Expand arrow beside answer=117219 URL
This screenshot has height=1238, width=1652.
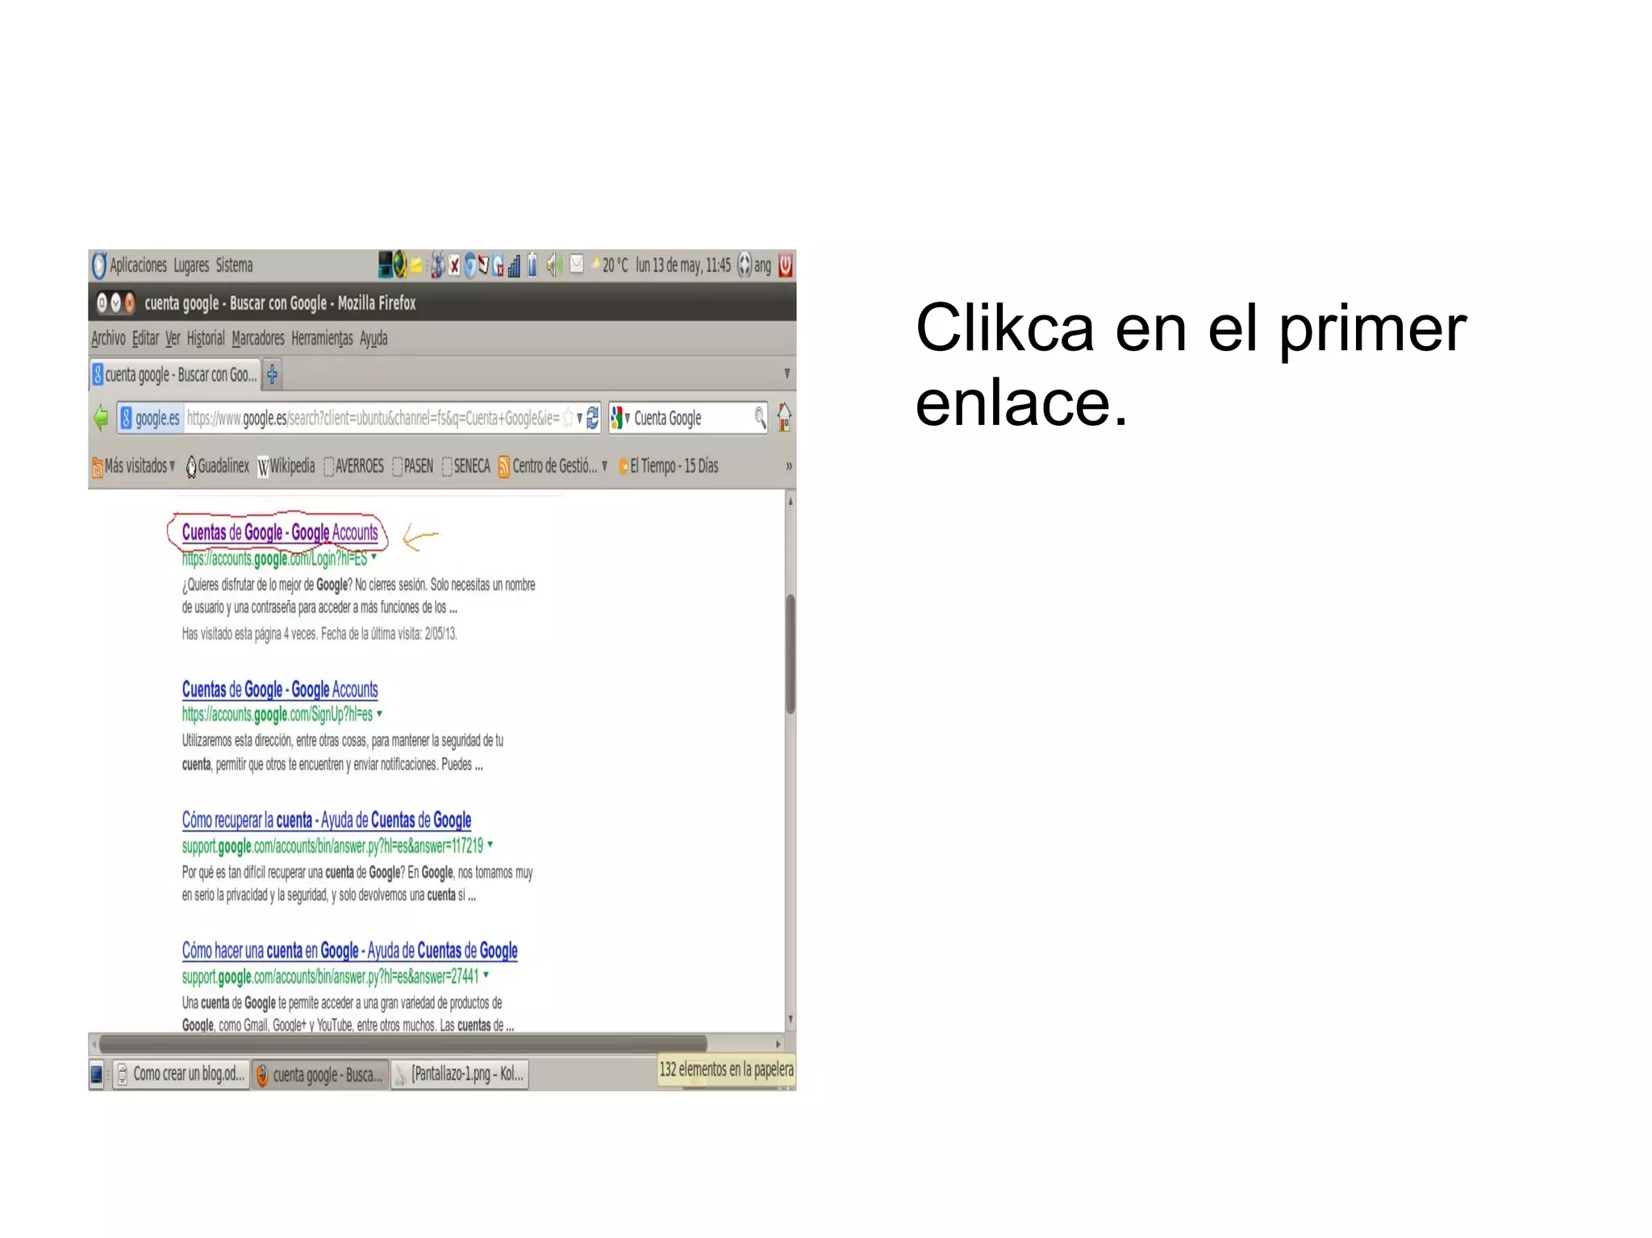(x=490, y=844)
